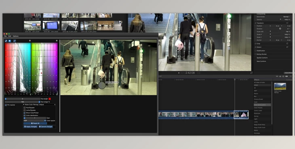Click the Spatial Conform section label
Screen dimensions: 295x149
tap(262, 58)
